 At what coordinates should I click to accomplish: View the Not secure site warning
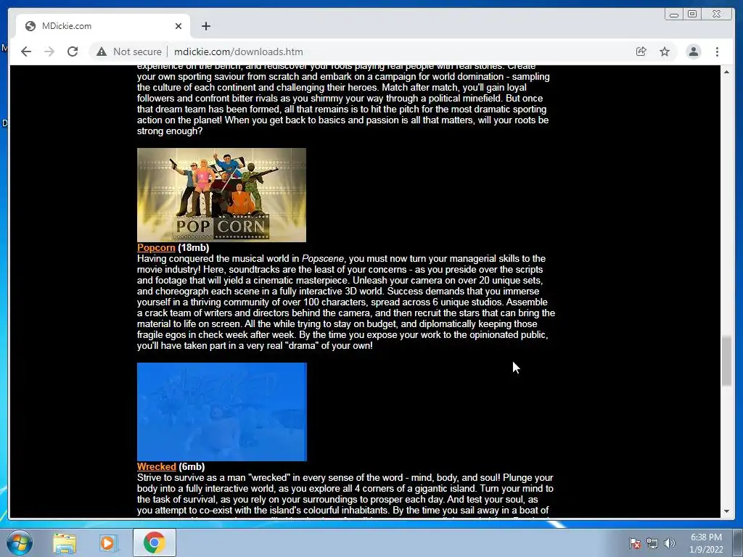click(129, 51)
